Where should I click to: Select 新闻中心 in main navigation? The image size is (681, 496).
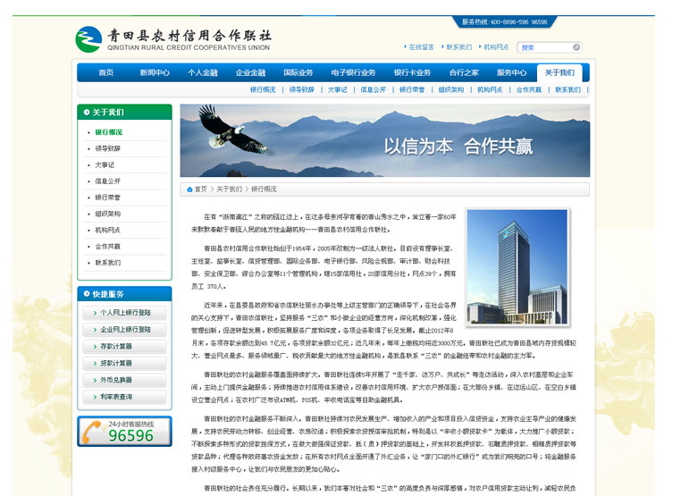click(x=154, y=72)
